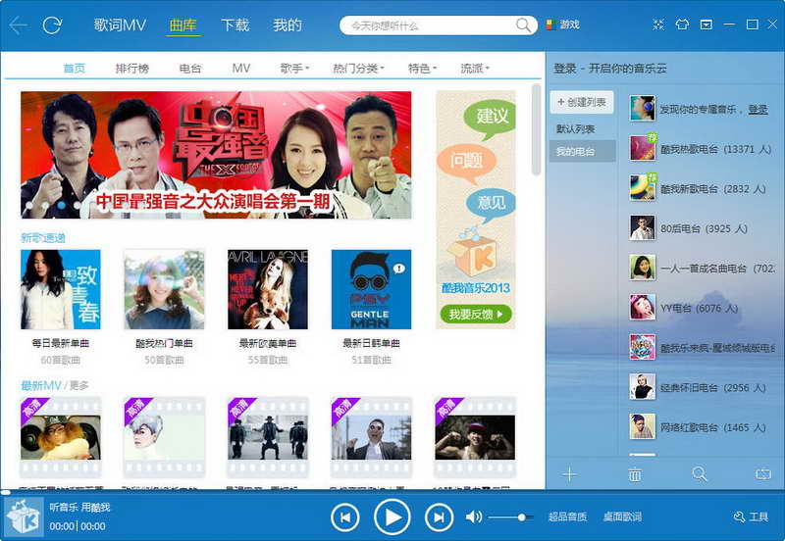This screenshot has width=785, height=541.
Task: Select 电台 sub-tab
Action: (190, 69)
